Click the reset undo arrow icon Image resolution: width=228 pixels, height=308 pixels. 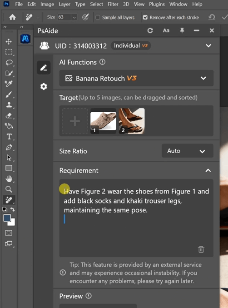point(212,17)
